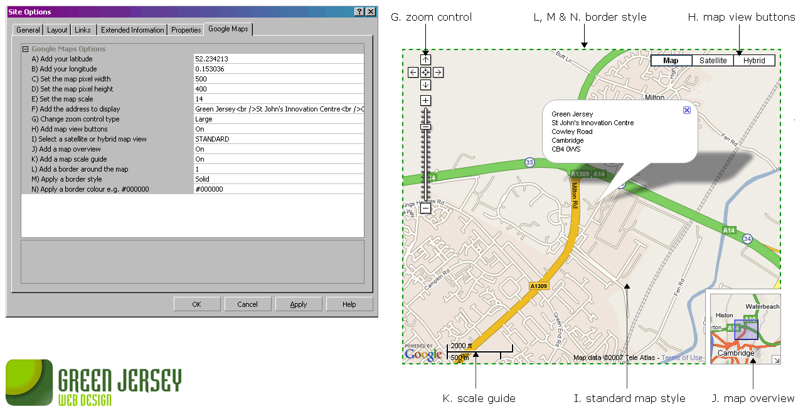
Task: Switch to the Satellite map view
Action: (x=713, y=61)
